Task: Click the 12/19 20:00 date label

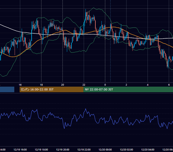Action: (x=63, y=149)
